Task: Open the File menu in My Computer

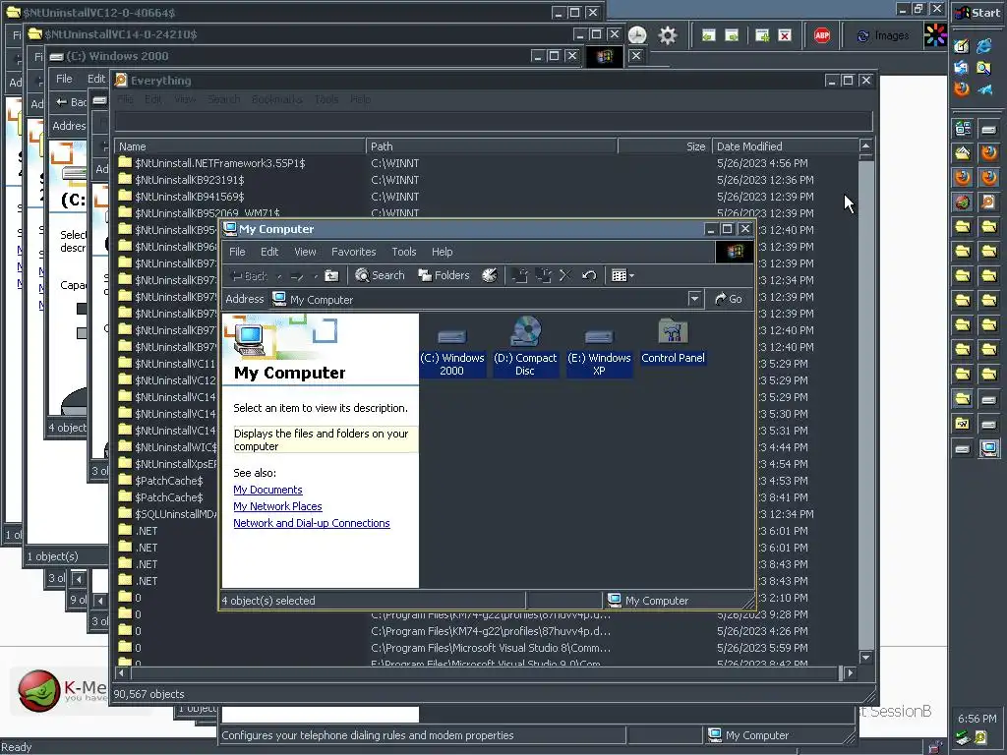Action: 237,252
